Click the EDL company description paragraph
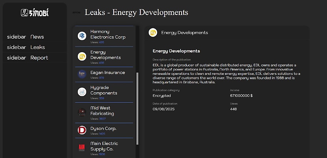327x158 pixels. (x=226, y=74)
